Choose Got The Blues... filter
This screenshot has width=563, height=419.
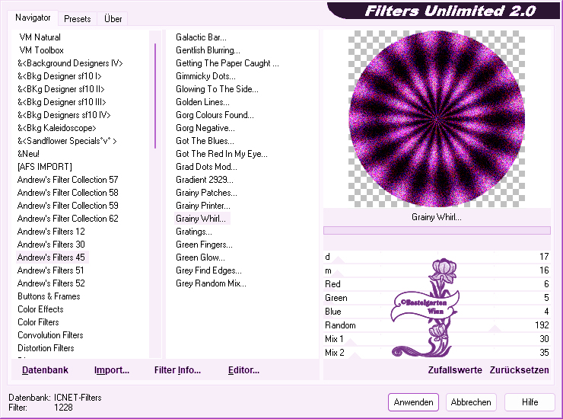(x=205, y=141)
